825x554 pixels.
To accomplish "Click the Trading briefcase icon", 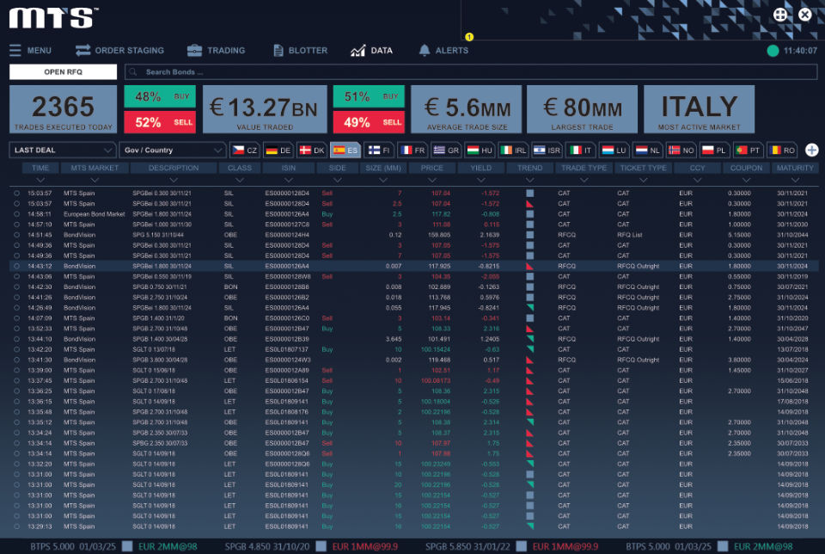I will 194,51.
